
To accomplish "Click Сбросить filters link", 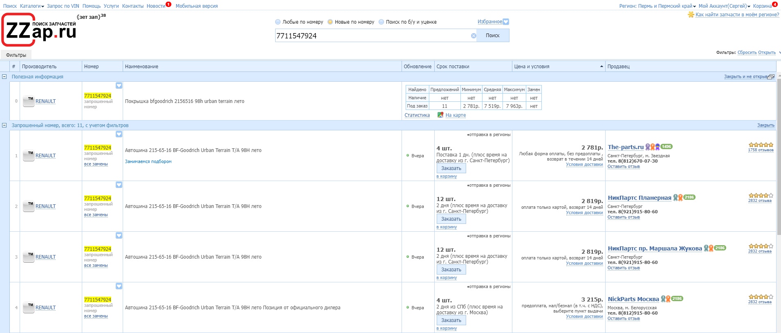I will pyautogui.click(x=747, y=53).
